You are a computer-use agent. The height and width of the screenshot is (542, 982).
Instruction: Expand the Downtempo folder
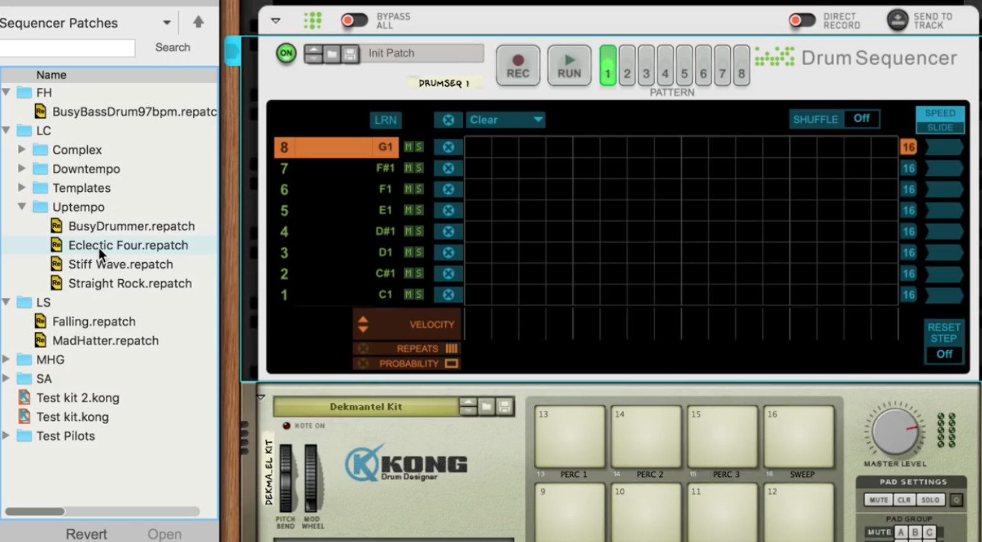[22, 169]
